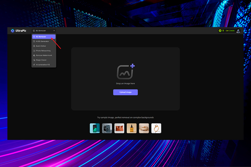Try the diamond ring sample image
The height and width of the screenshot is (167, 251).
156,128
